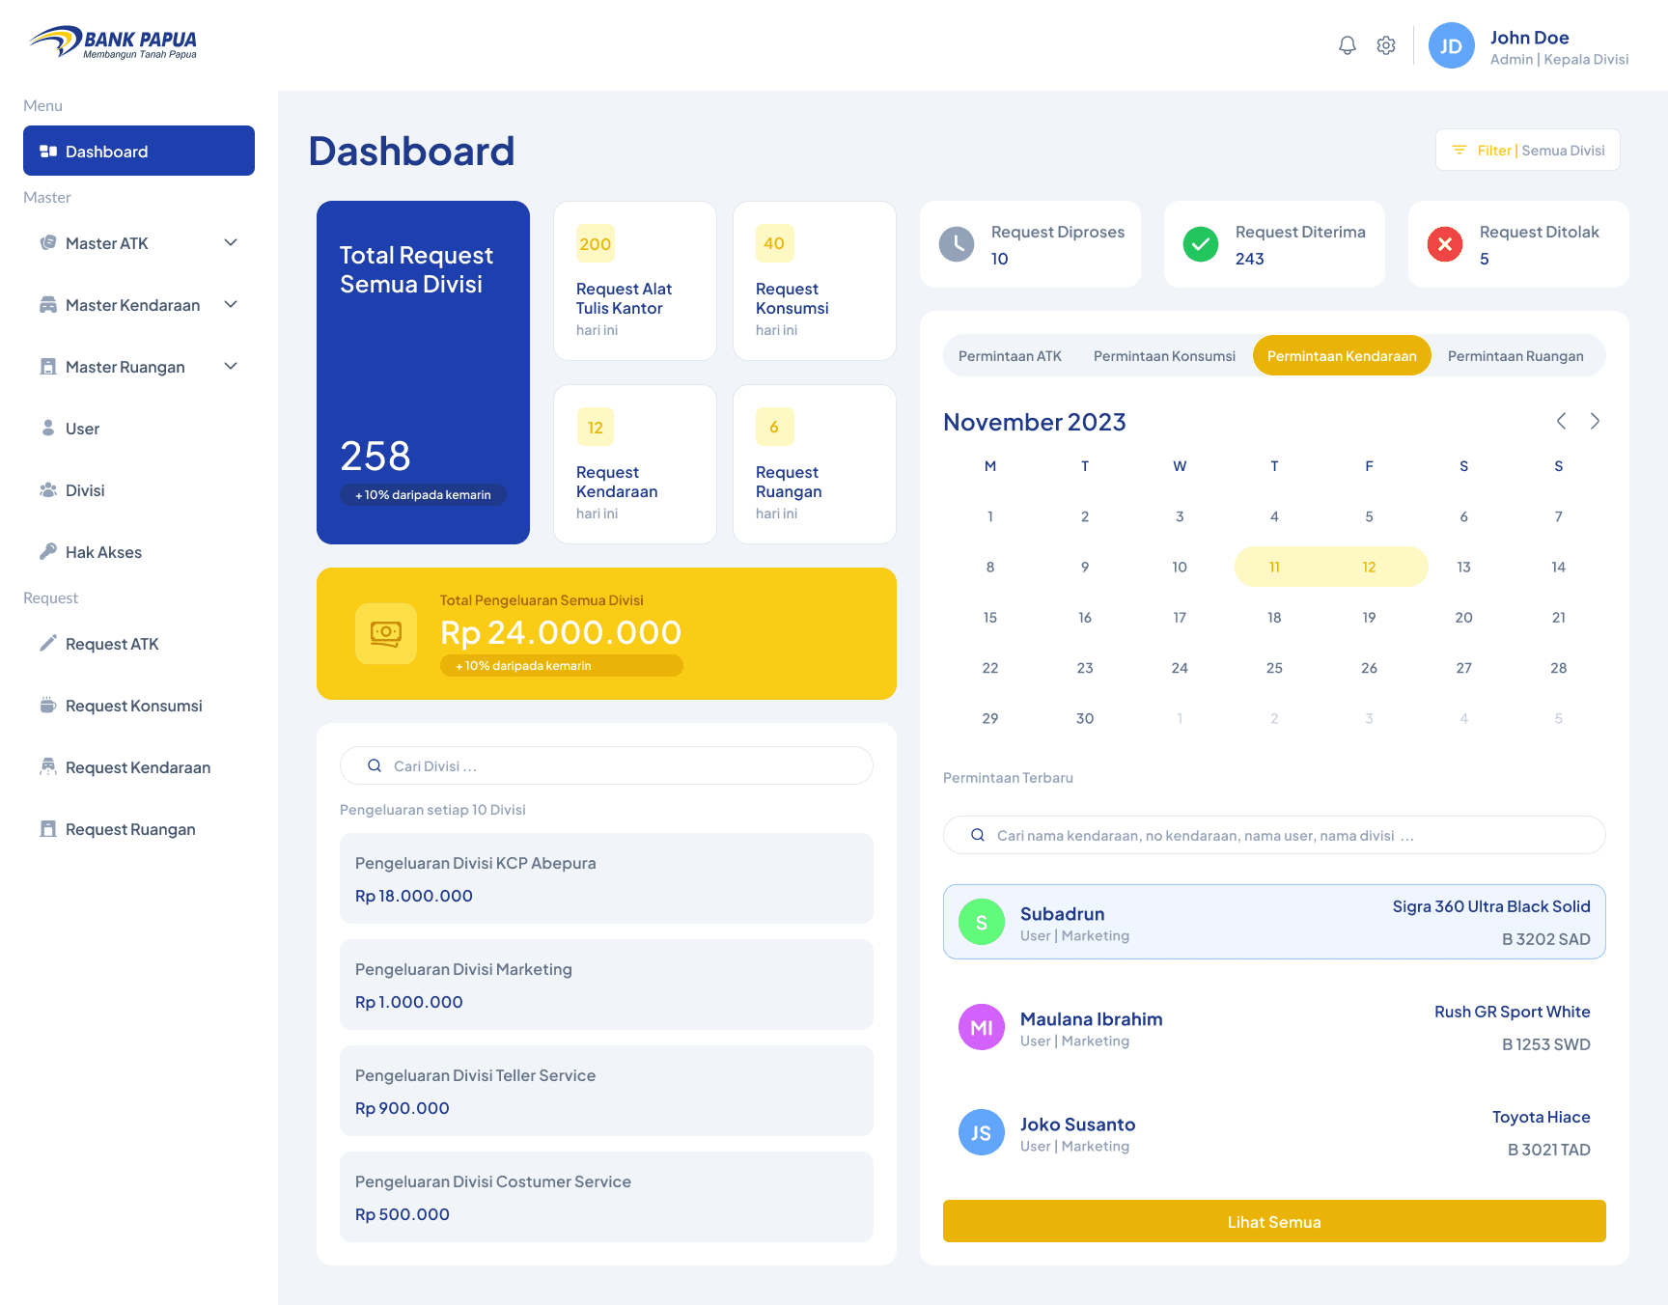The width and height of the screenshot is (1668, 1305).
Task: Open Maulana Ibrahim's Rush GR request row
Action: point(1274,1027)
